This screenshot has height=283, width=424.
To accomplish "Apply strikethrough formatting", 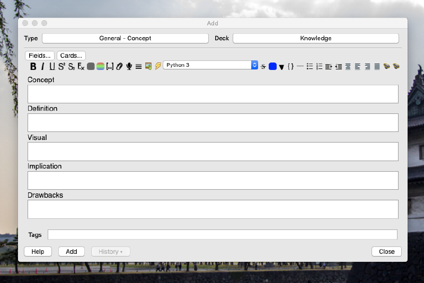I will (263, 66).
